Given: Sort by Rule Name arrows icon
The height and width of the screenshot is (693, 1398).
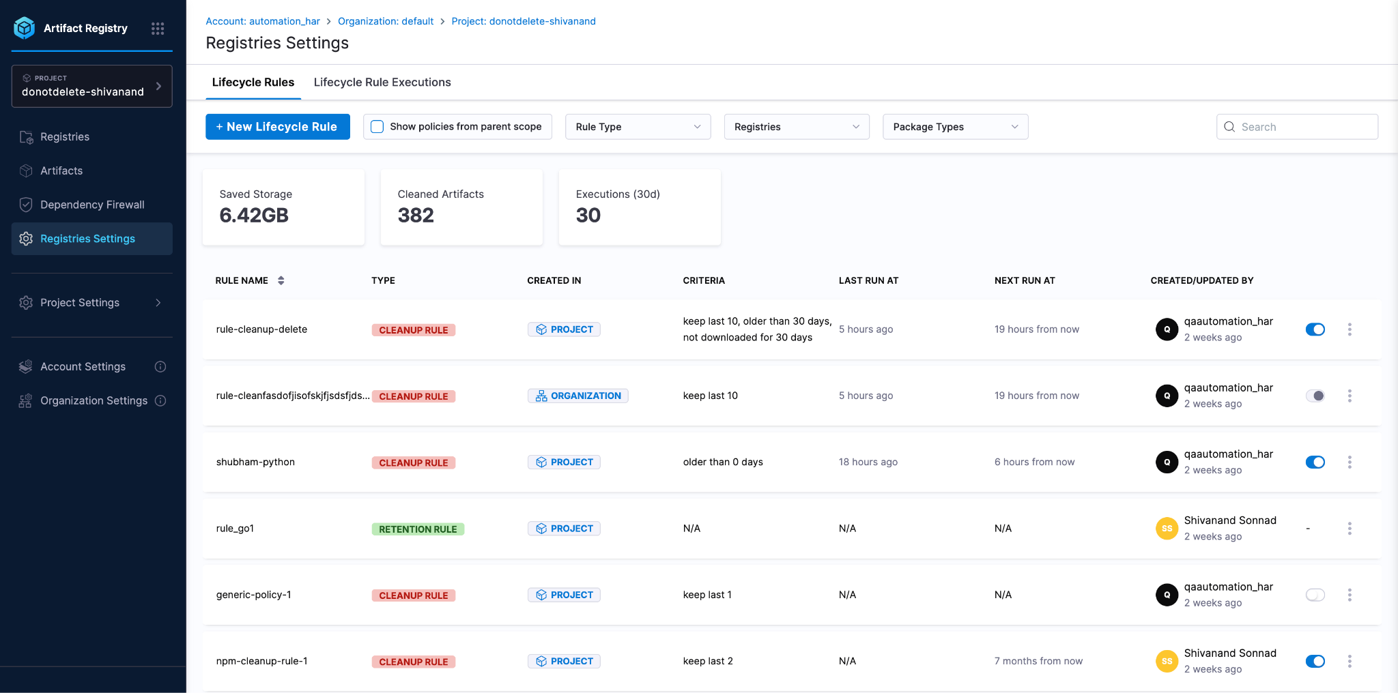Looking at the screenshot, I should coord(281,281).
